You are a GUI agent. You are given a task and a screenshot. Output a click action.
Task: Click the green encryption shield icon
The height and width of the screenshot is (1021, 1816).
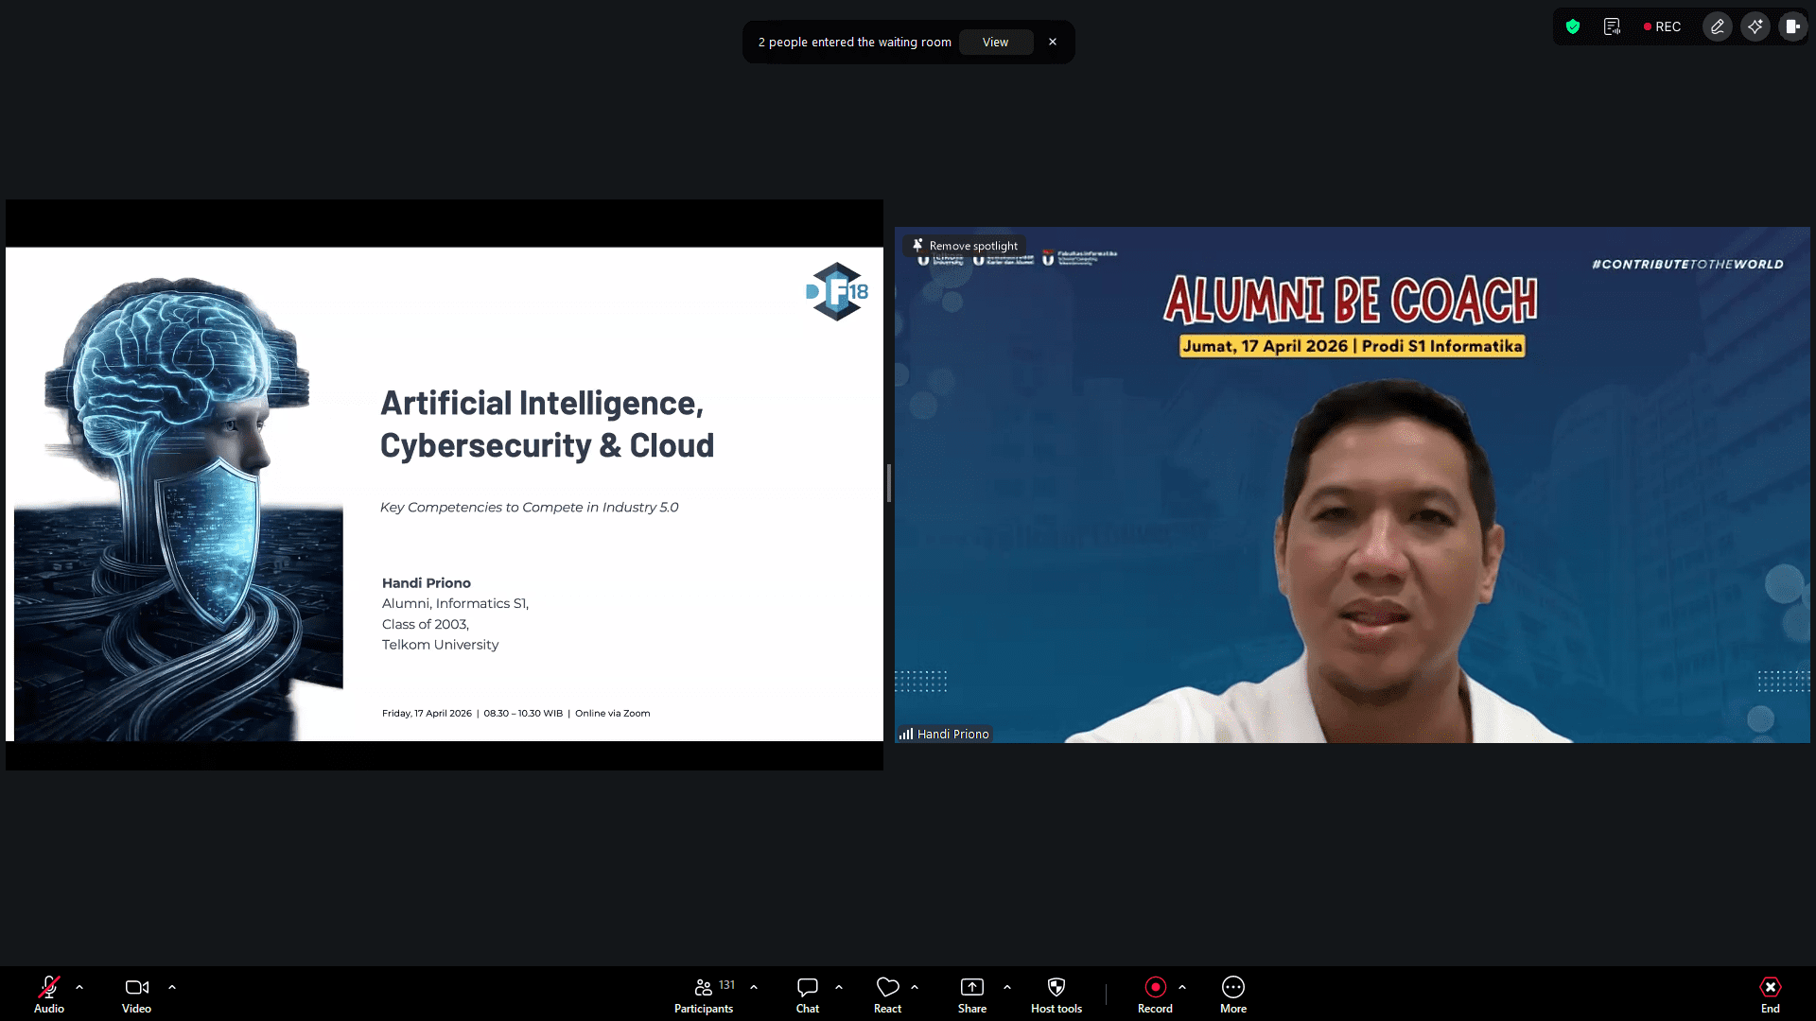coord(1573,26)
